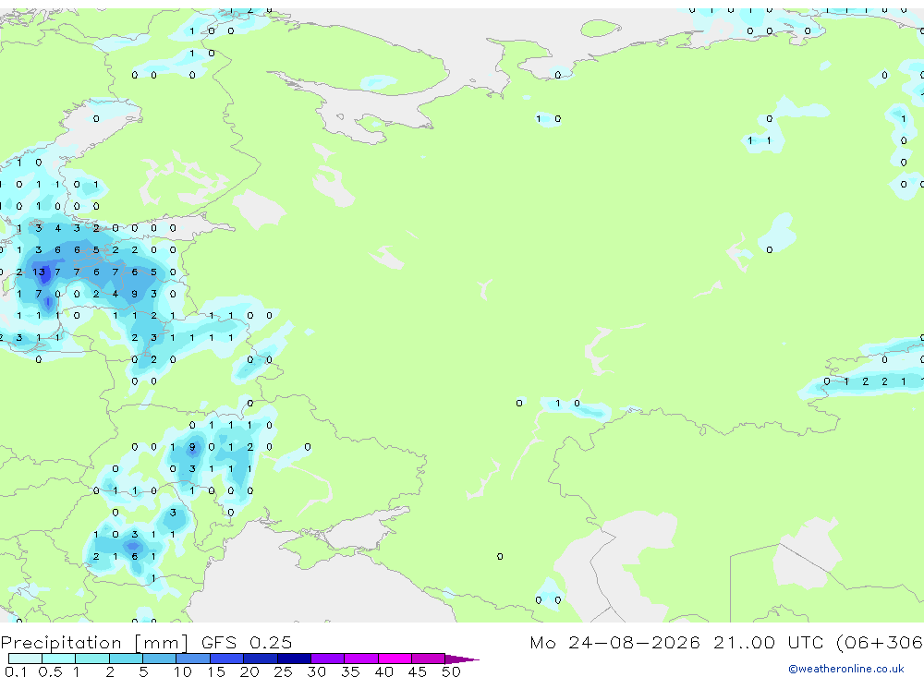This screenshot has height=677, width=924.
Task: Select the 5–10 mm legend color box
Action: click(160, 659)
